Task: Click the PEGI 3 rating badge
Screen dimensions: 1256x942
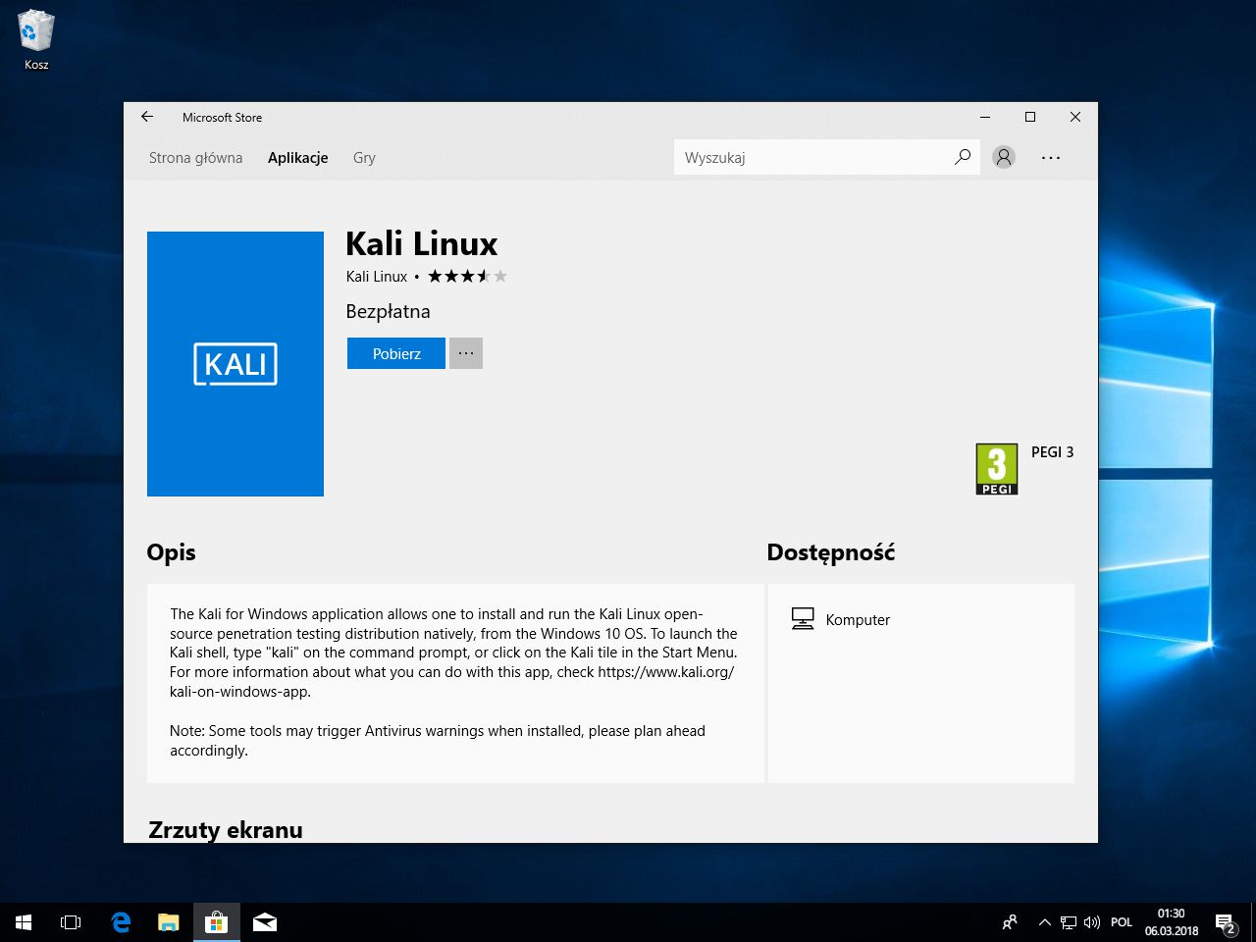Action: (x=996, y=468)
